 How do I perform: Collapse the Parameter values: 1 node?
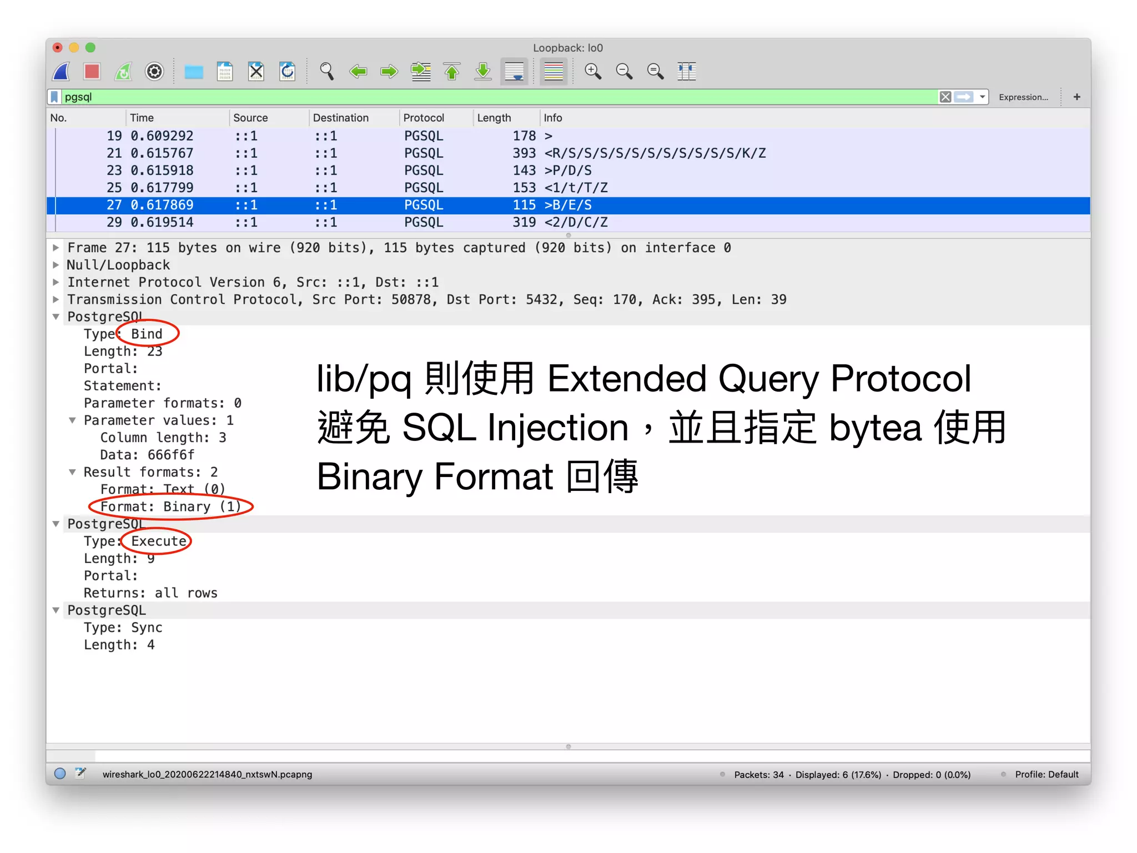[72, 420]
